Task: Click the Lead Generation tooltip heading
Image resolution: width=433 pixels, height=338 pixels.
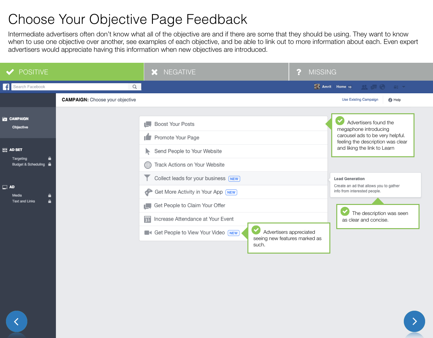Action: point(349,179)
